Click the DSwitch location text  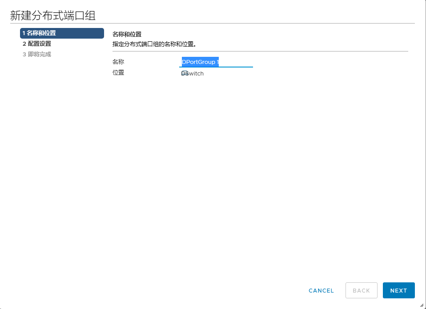tap(196, 74)
